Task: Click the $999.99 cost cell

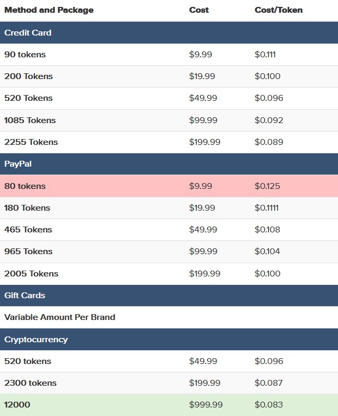Action: point(206,405)
